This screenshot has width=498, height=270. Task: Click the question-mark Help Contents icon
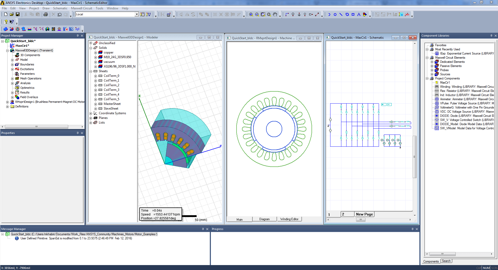[6, 22]
